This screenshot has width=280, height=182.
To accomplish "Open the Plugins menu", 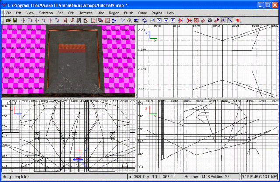I will 157,13.
